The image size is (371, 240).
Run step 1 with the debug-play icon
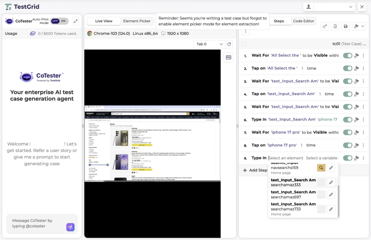point(356,56)
